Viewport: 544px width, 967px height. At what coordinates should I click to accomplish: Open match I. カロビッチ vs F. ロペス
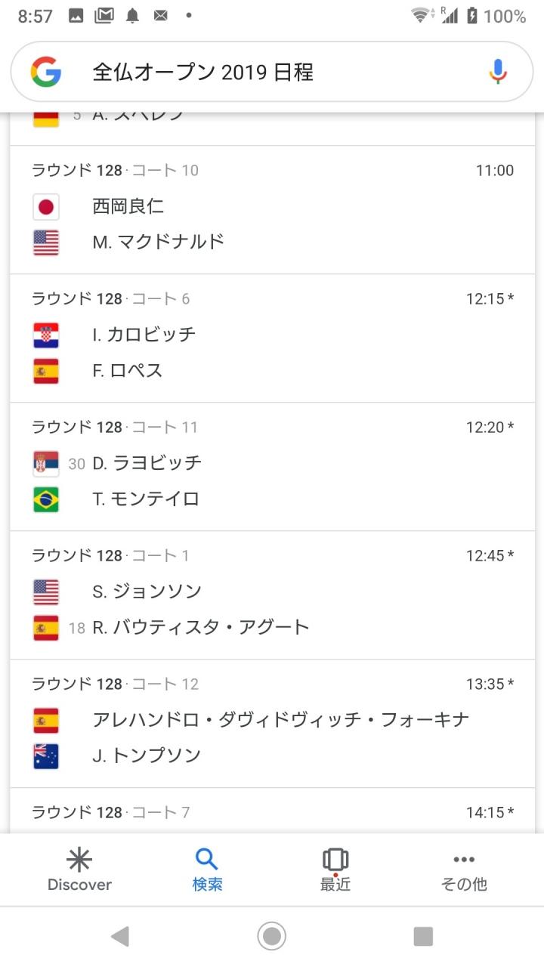(x=272, y=338)
